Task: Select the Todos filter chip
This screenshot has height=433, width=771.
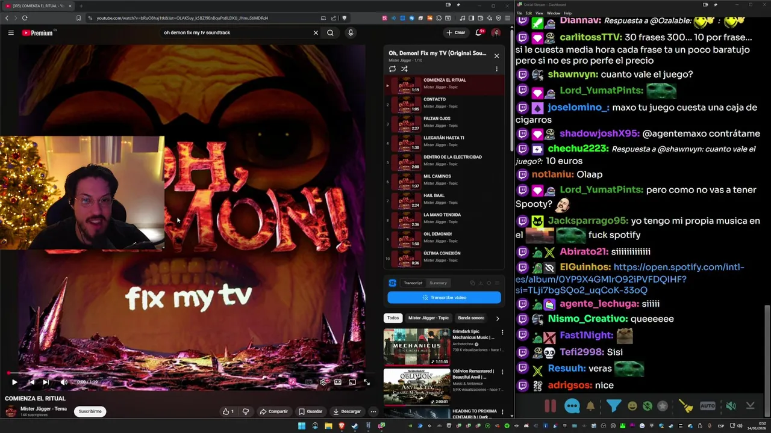Action: [x=393, y=318]
